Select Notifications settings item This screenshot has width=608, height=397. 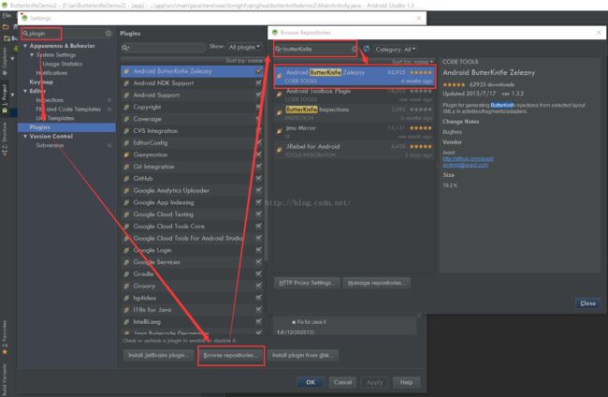click(51, 73)
